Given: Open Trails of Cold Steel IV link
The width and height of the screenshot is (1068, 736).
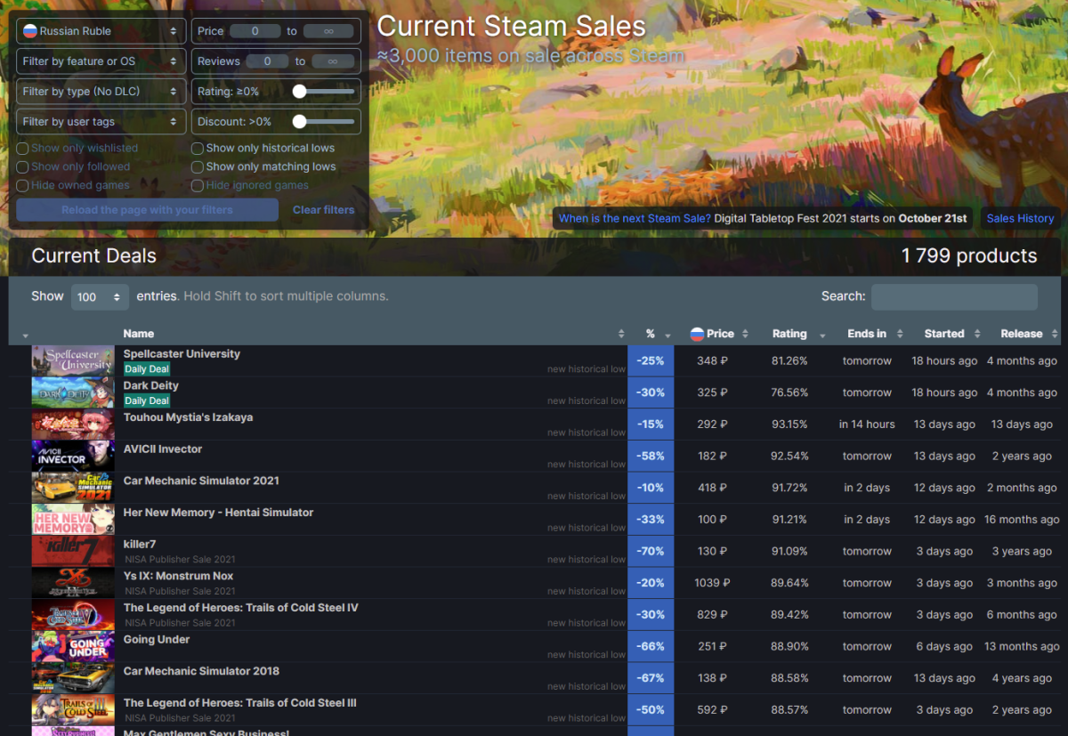Looking at the screenshot, I should [241, 608].
